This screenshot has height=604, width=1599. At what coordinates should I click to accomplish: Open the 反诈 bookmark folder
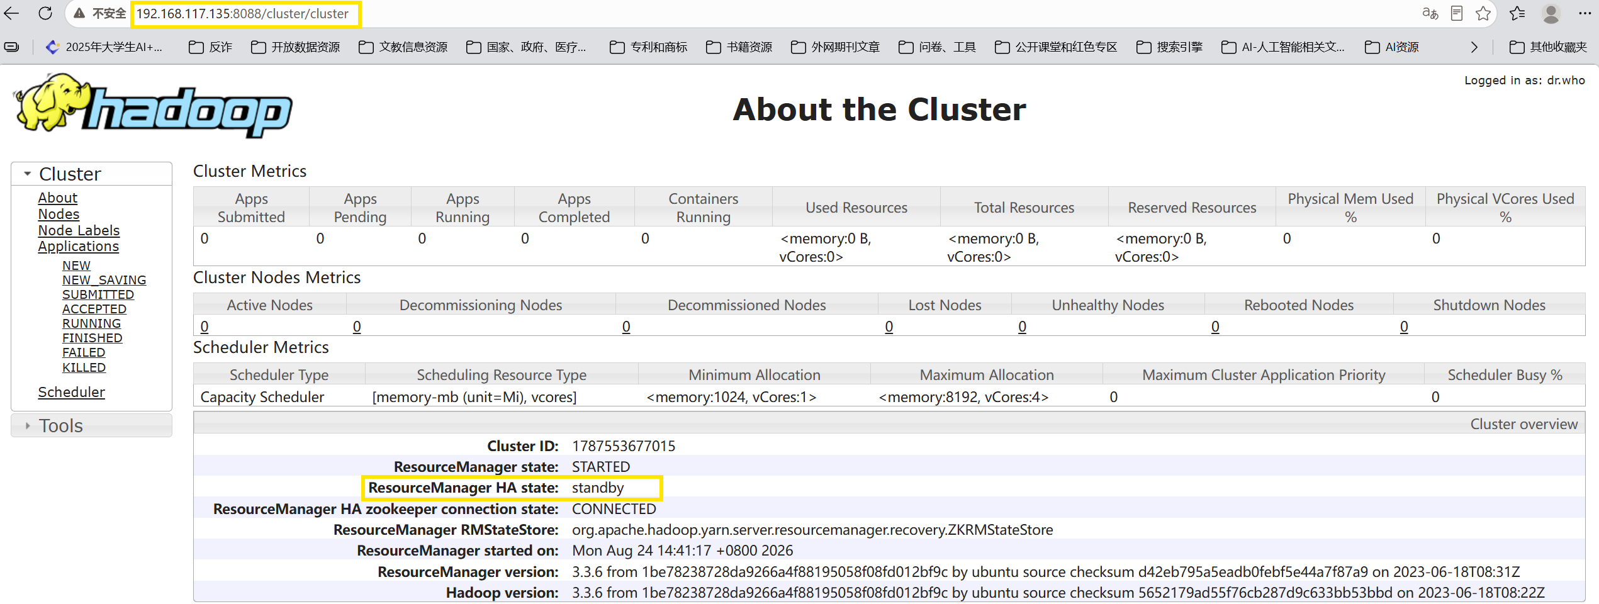(x=211, y=47)
